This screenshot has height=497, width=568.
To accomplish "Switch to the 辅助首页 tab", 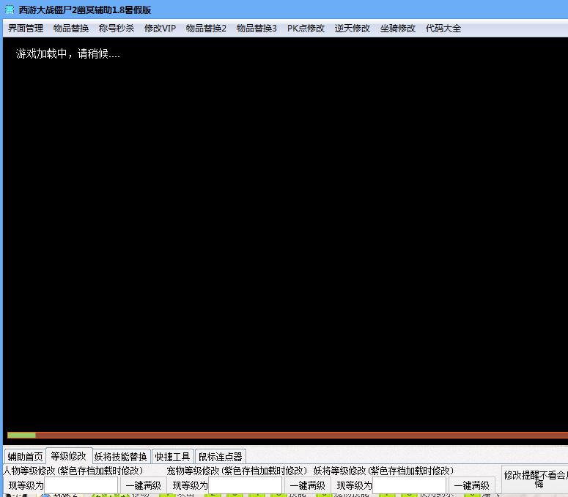I will [x=25, y=457].
